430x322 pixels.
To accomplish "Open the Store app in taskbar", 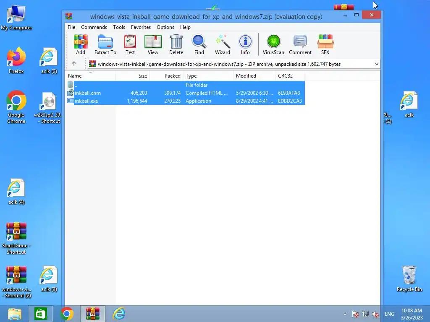I will point(40,314).
